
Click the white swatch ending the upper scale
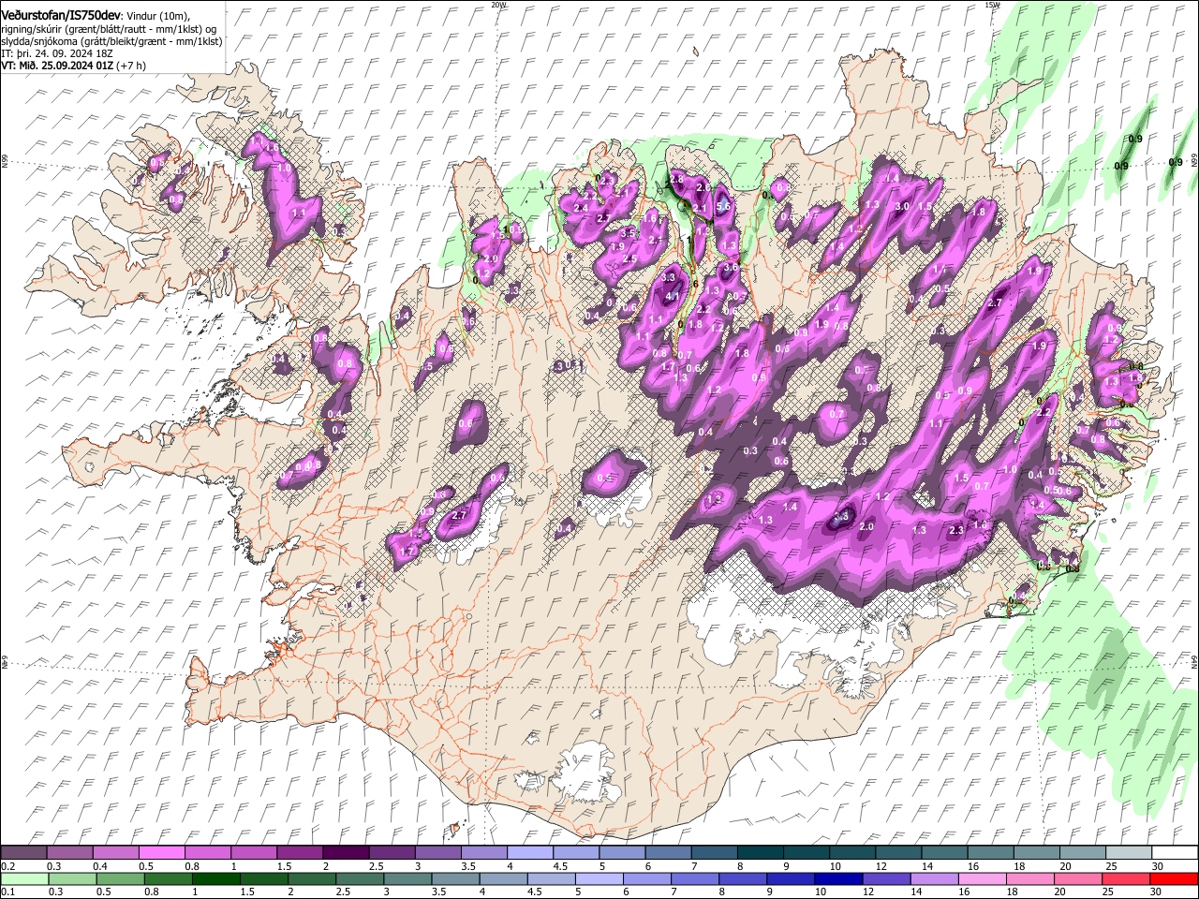tap(1175, 853)
